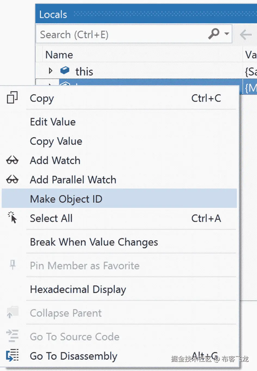Screen dimensions: 257x371
Task: Select Break When Value Changes
Action: click(x=94, y=242)
